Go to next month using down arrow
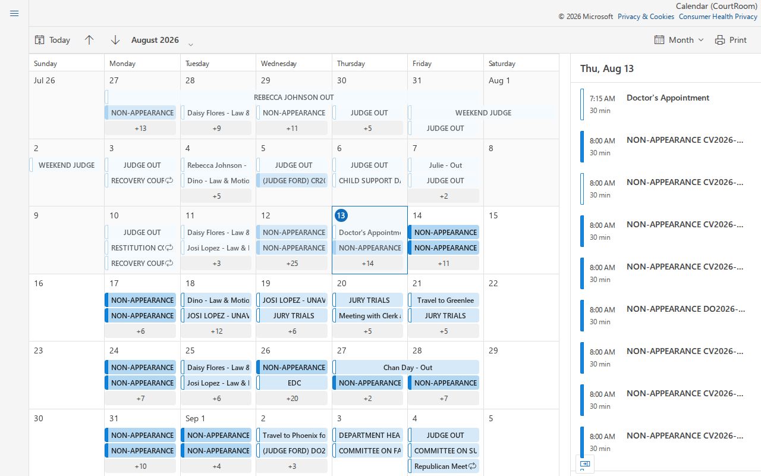The width and height of the screenshot is (761, 476). 115,40
